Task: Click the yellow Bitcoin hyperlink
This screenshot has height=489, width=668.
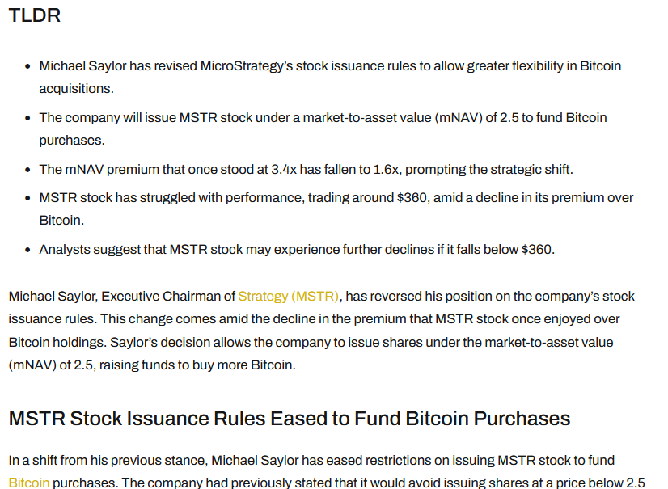Action: point(29,483)
